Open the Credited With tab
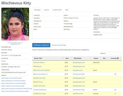The width and height of the screenshot is (123, 96). (57, 10)
